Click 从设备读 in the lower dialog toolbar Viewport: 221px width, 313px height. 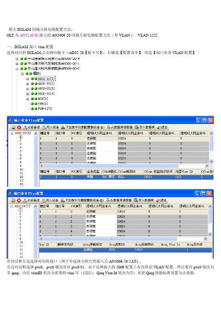click(x=31, y=200)
